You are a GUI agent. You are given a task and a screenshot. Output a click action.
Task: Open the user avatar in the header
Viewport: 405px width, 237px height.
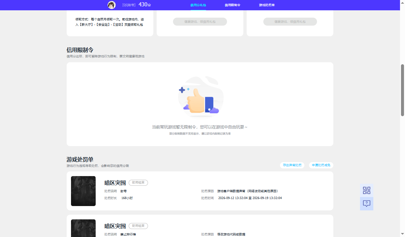point(112,5)
